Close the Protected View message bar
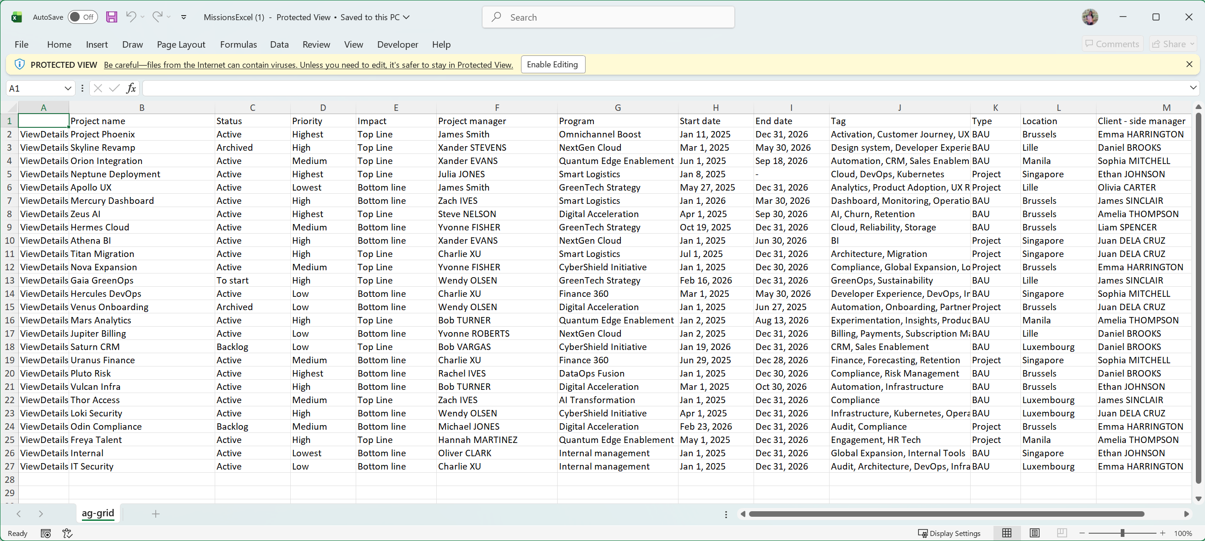 pos(1189,64)
